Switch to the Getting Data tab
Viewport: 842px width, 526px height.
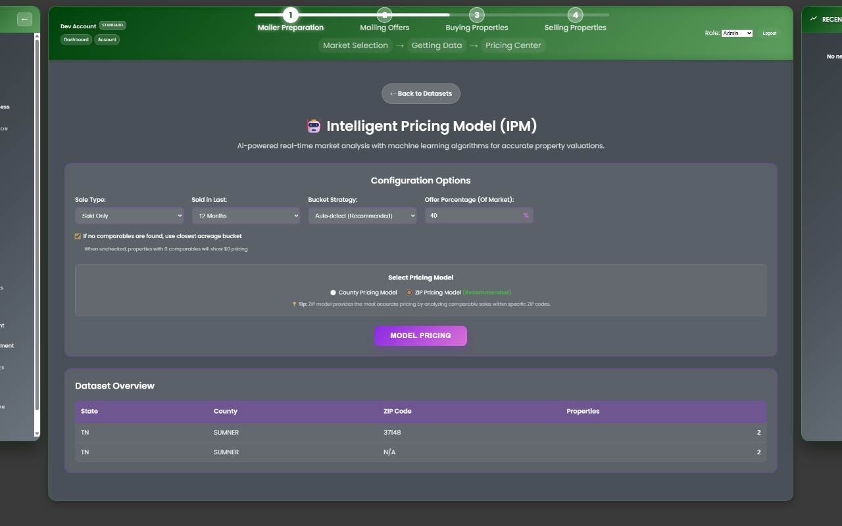[x=436, y=45]
